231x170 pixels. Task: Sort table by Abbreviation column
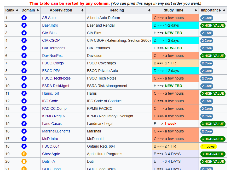(63, 10)
